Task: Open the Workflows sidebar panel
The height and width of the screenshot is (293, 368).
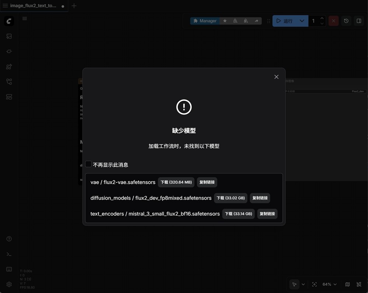Action: tap(8, 81)
